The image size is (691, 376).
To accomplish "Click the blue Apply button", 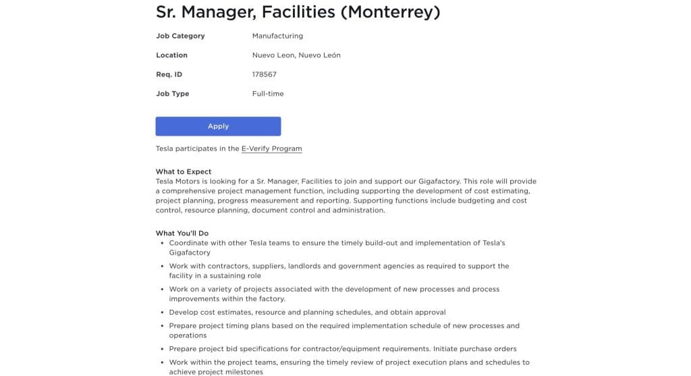I will (x=218, y=126).
